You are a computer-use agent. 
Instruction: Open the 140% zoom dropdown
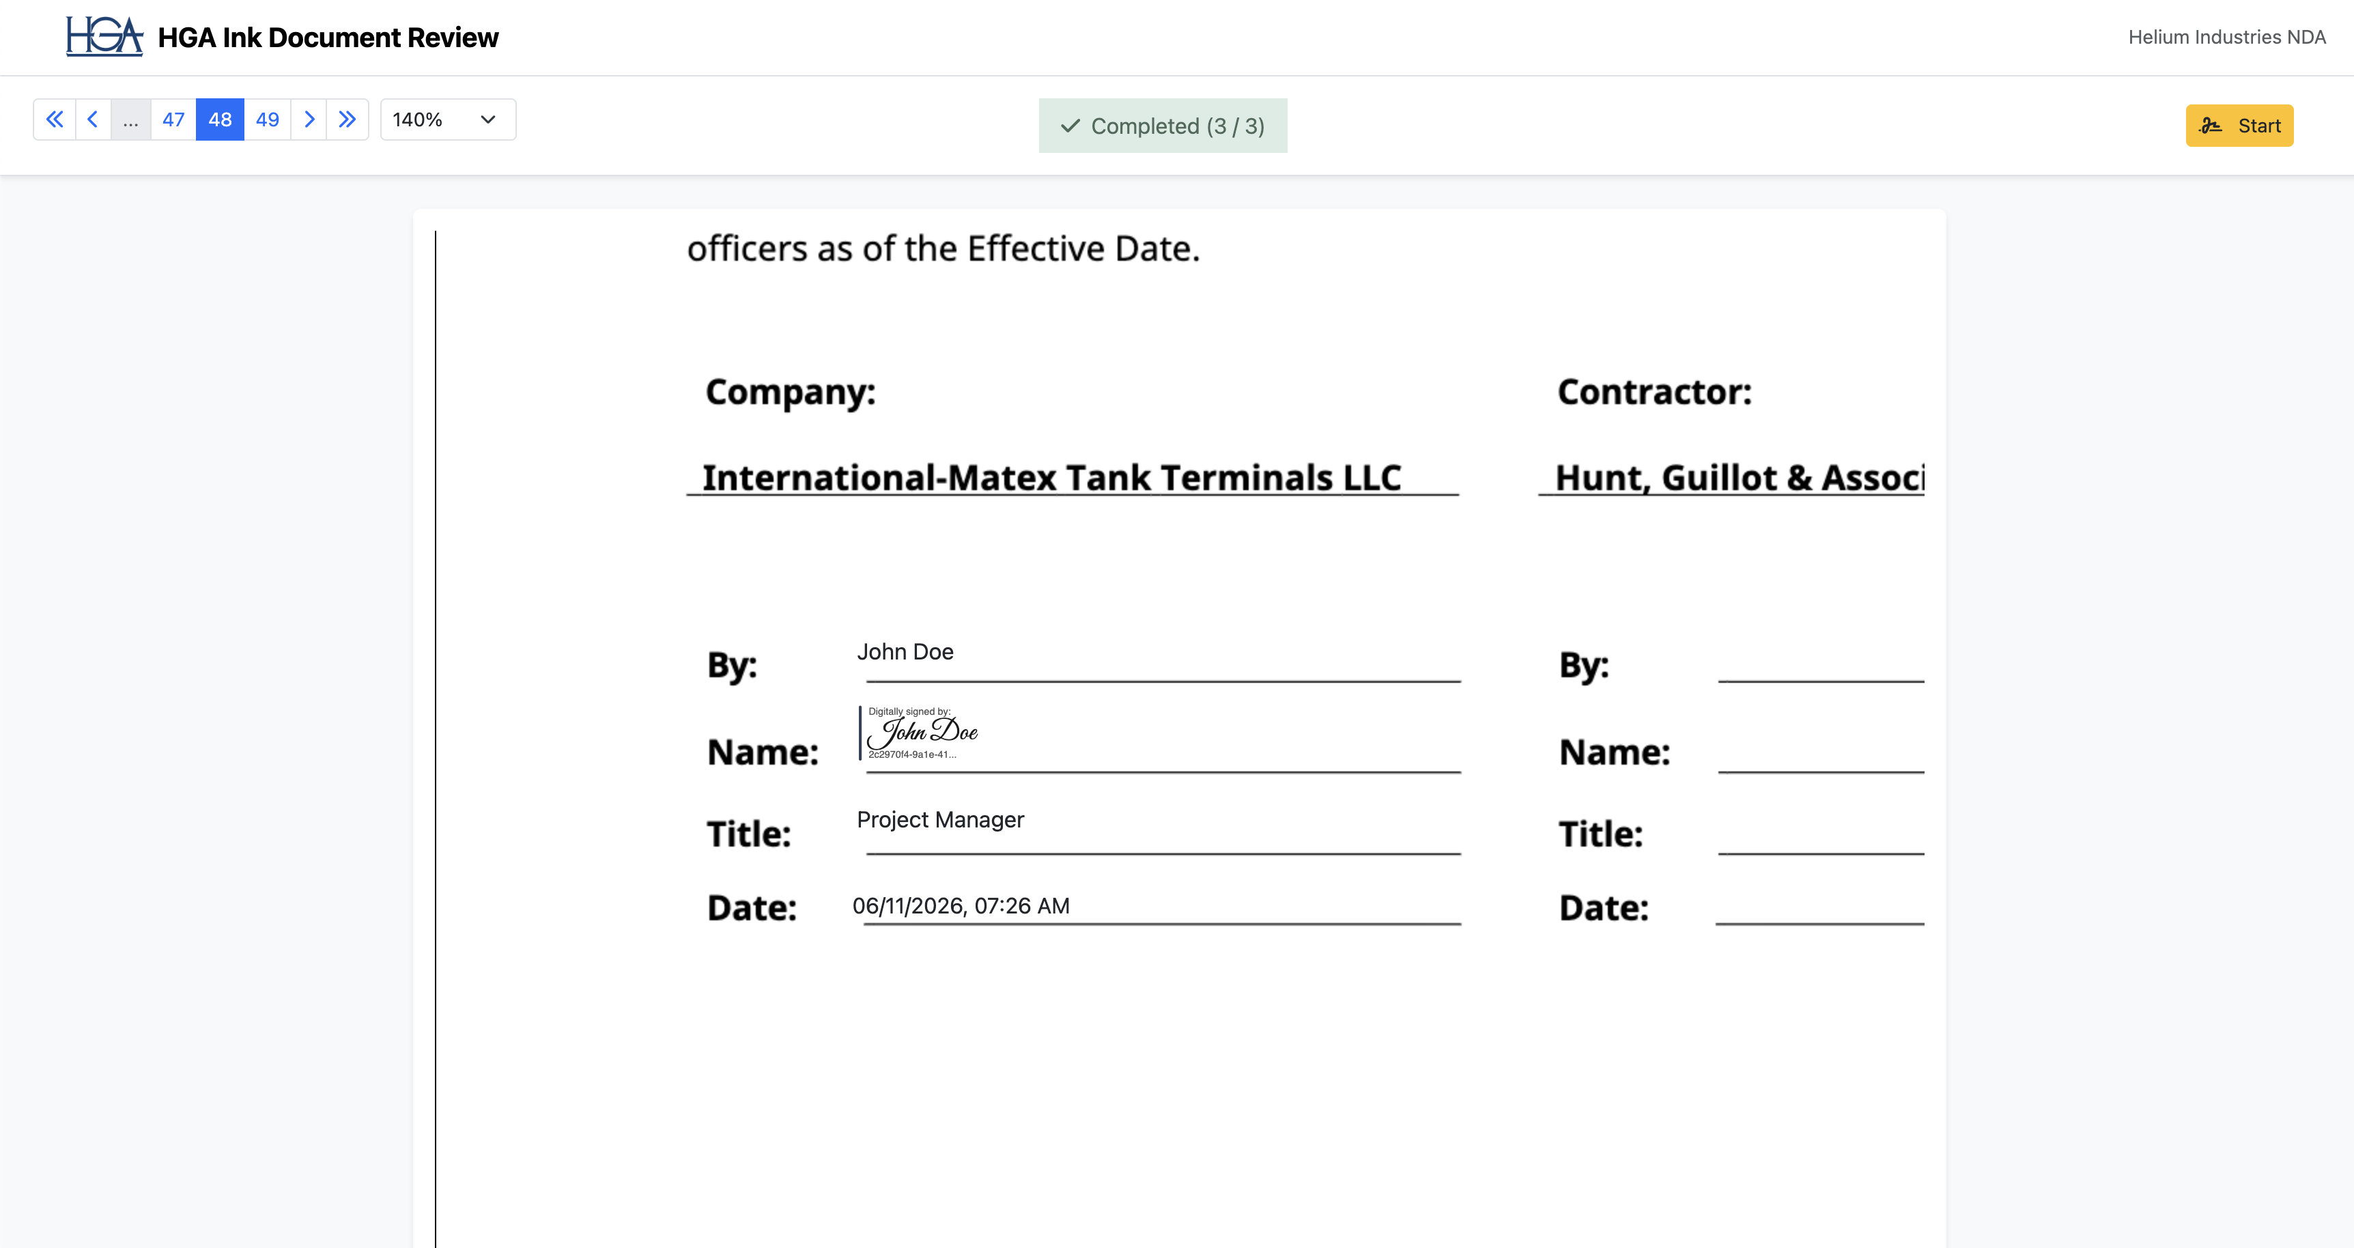click(x=448, y=119)
